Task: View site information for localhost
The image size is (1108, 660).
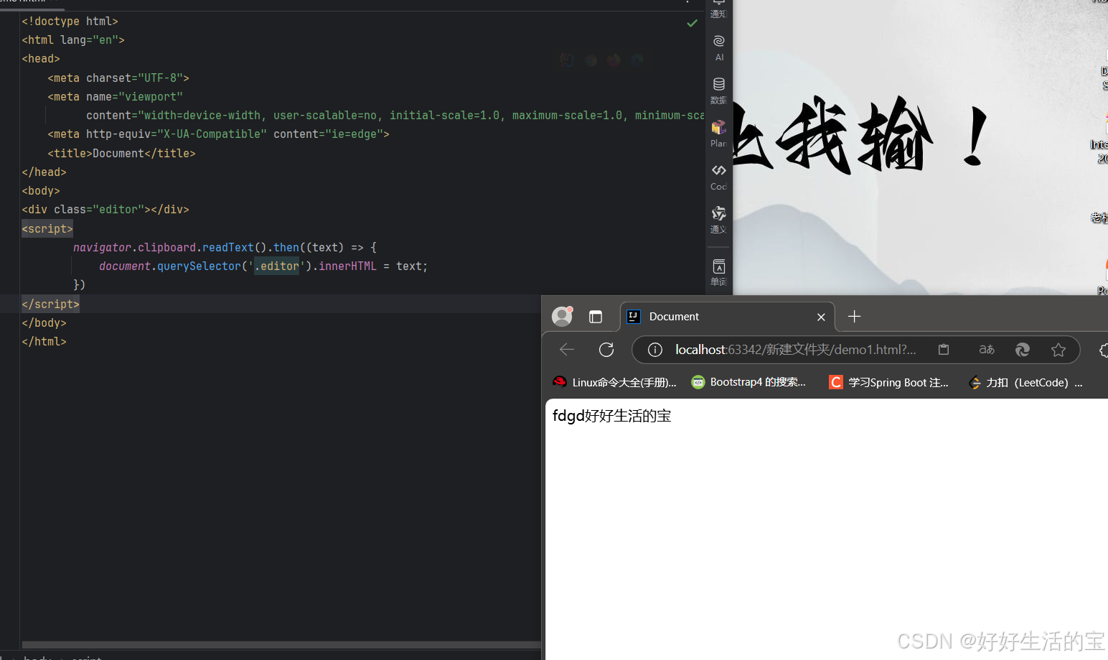Action: (x=654, y=350)
